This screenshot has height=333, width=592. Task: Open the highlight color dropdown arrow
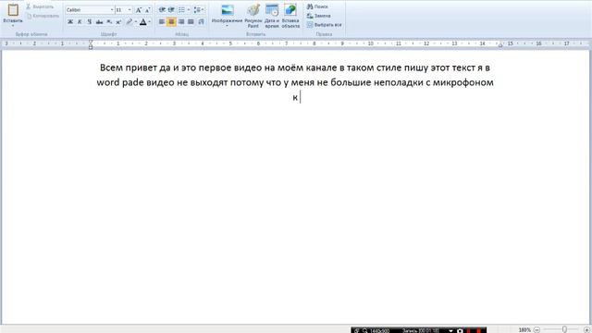click(136, 22)
